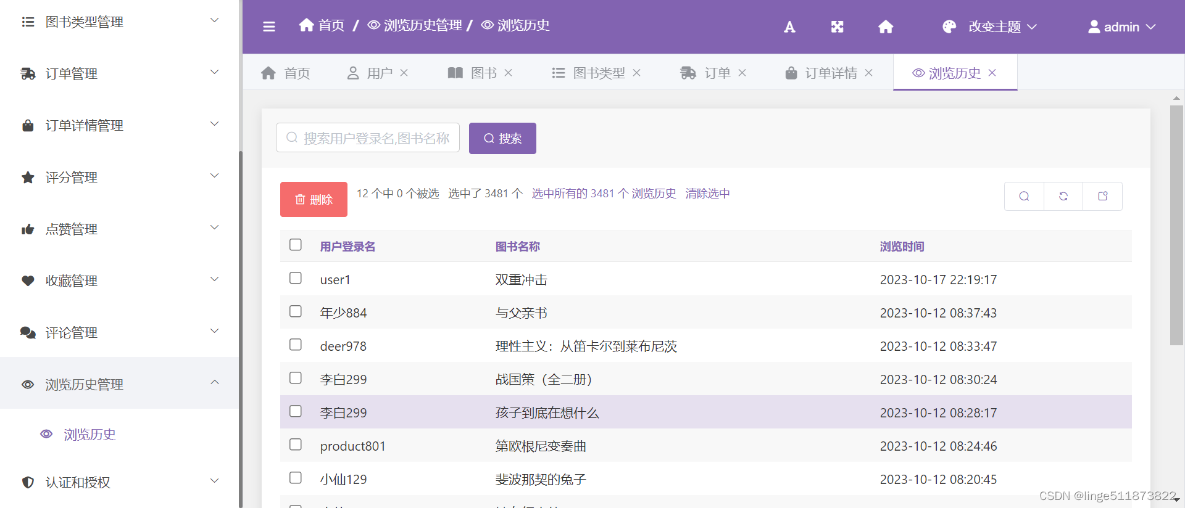Check the 战国策（全二册） row checkbox
This screenshot has width=1185, height=508.
pyautogui.click(x=296, y=378)
